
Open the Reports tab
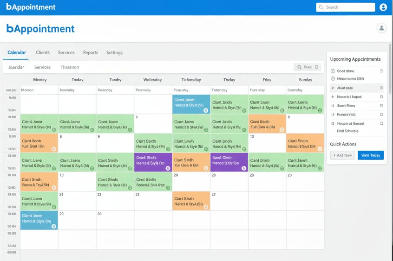point(91,53)
